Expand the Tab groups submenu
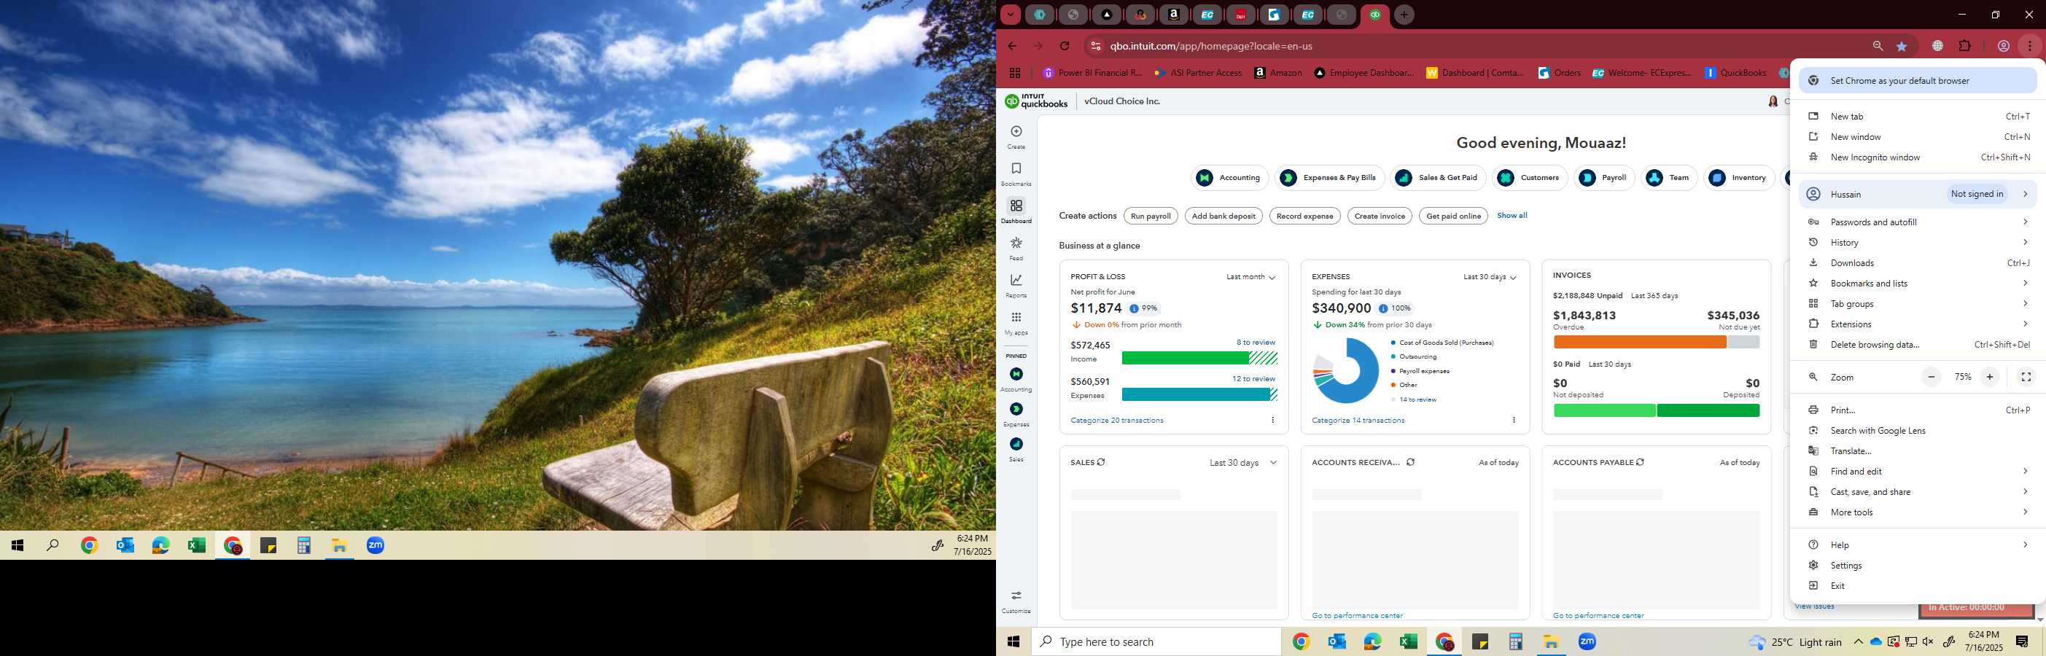 pos(1918,304)
